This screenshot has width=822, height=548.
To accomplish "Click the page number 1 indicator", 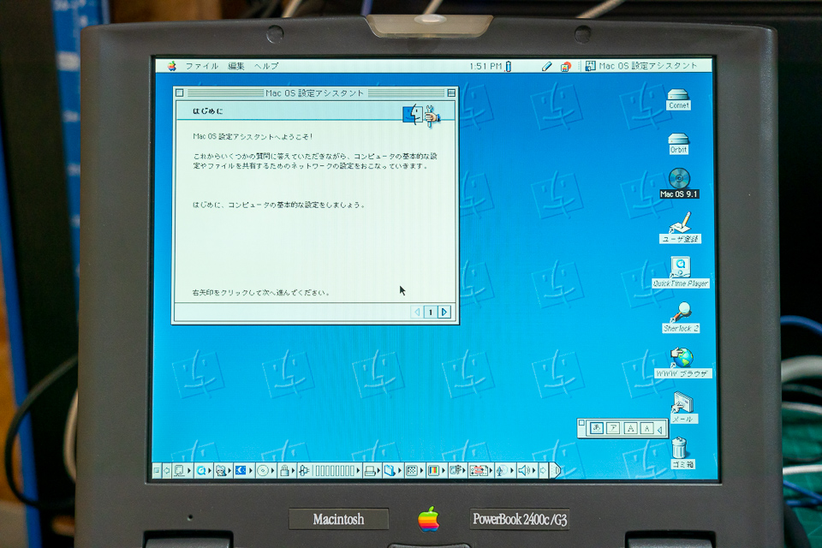I will click(x=431, y=312).
